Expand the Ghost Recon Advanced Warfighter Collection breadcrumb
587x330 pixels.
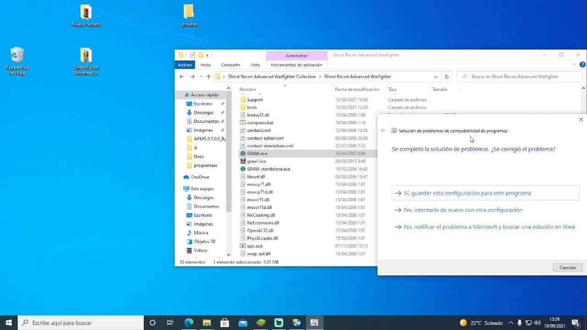click(x=320, y=77)
